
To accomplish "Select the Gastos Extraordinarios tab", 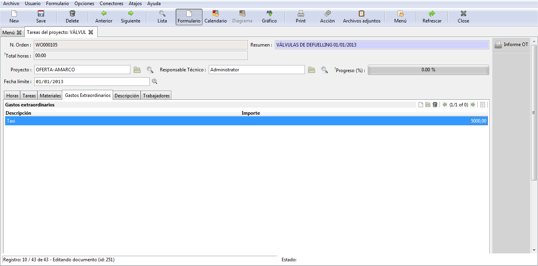I will 88,95.
